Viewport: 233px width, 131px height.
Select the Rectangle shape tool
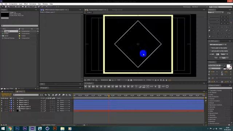pyautogui.click(x=23, y=7)
